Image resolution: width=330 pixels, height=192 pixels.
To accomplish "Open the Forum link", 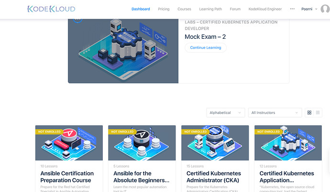I will coord(235,9).
